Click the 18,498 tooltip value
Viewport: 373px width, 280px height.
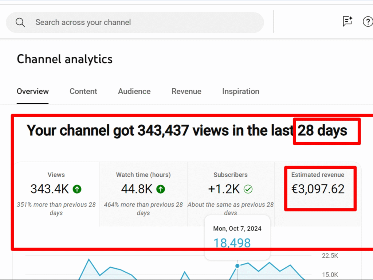click(x=232, y=243)
